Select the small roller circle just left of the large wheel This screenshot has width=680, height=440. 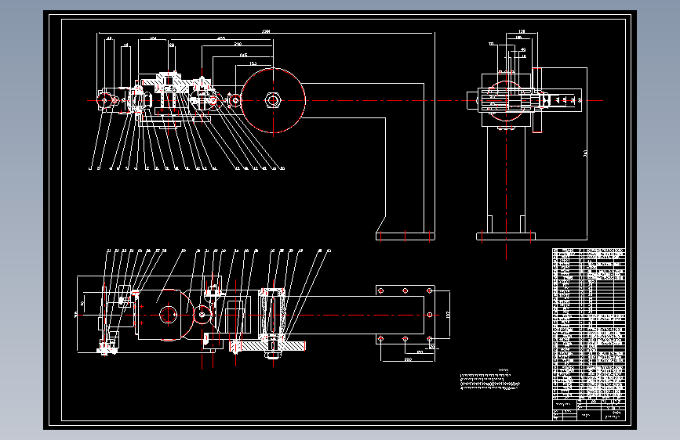click(x=235, y=100)
